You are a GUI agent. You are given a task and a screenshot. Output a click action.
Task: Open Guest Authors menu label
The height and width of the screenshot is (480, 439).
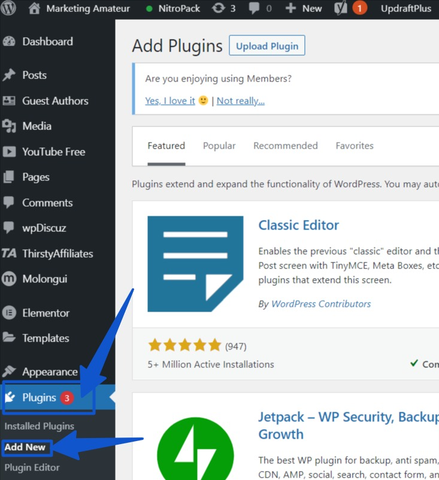55,101
